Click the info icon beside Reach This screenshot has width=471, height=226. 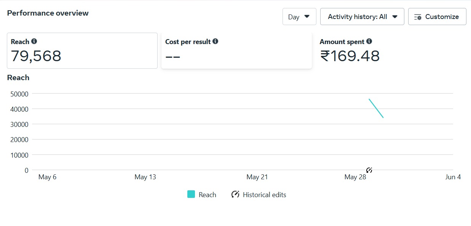34,41
